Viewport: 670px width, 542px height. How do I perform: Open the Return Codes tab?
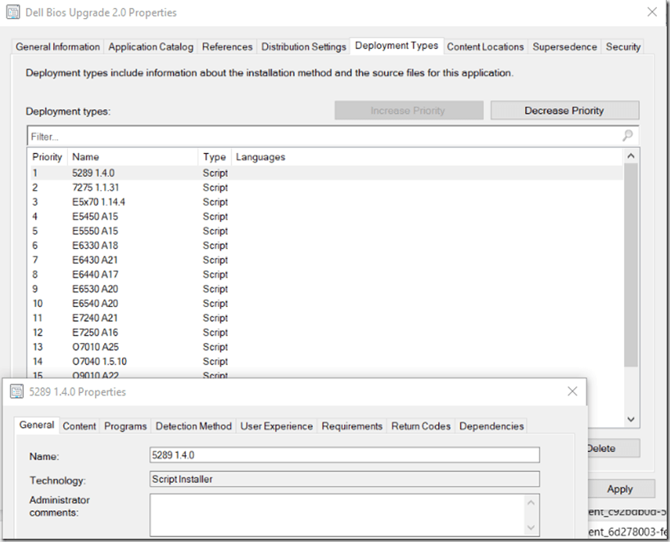pos(420,426)
